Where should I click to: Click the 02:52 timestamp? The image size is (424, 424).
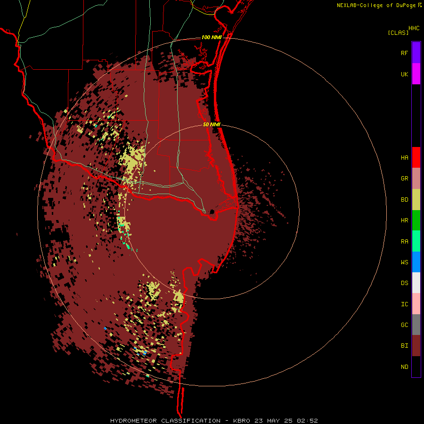pyautogui.click(x=307, y=421)
